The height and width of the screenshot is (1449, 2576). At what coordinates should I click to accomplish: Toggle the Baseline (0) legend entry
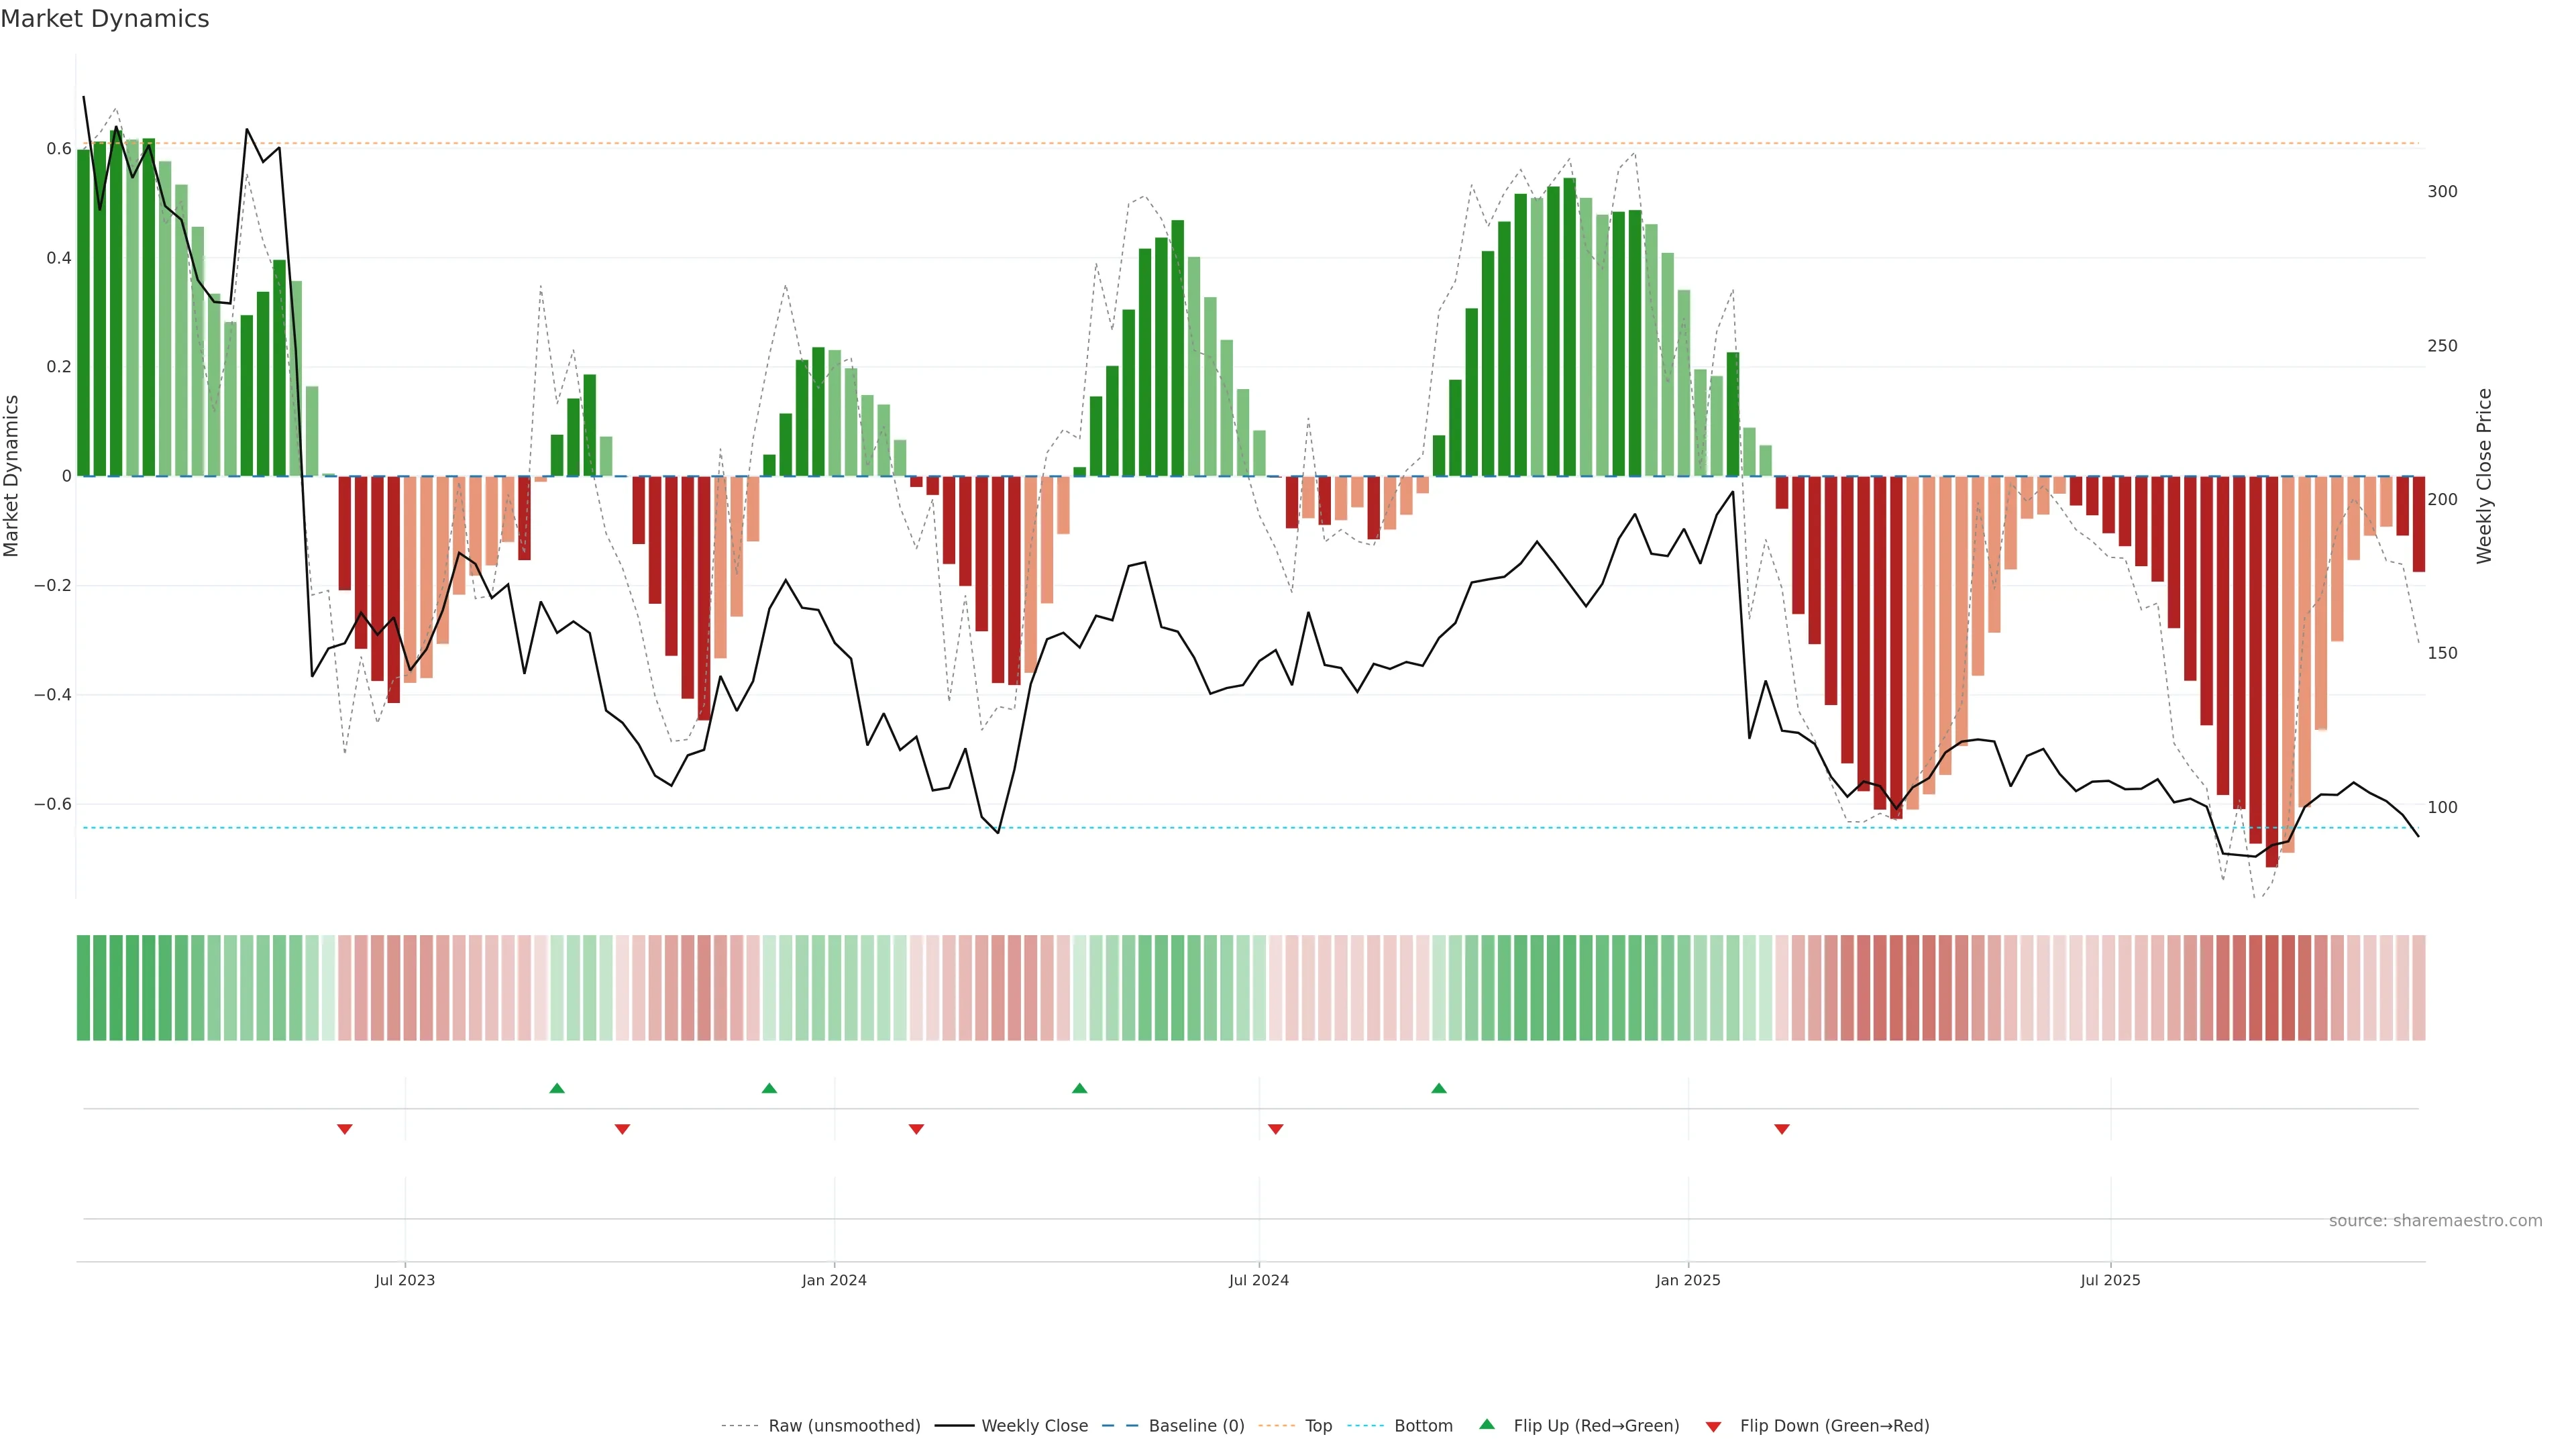click(x=1196, y=1425)
